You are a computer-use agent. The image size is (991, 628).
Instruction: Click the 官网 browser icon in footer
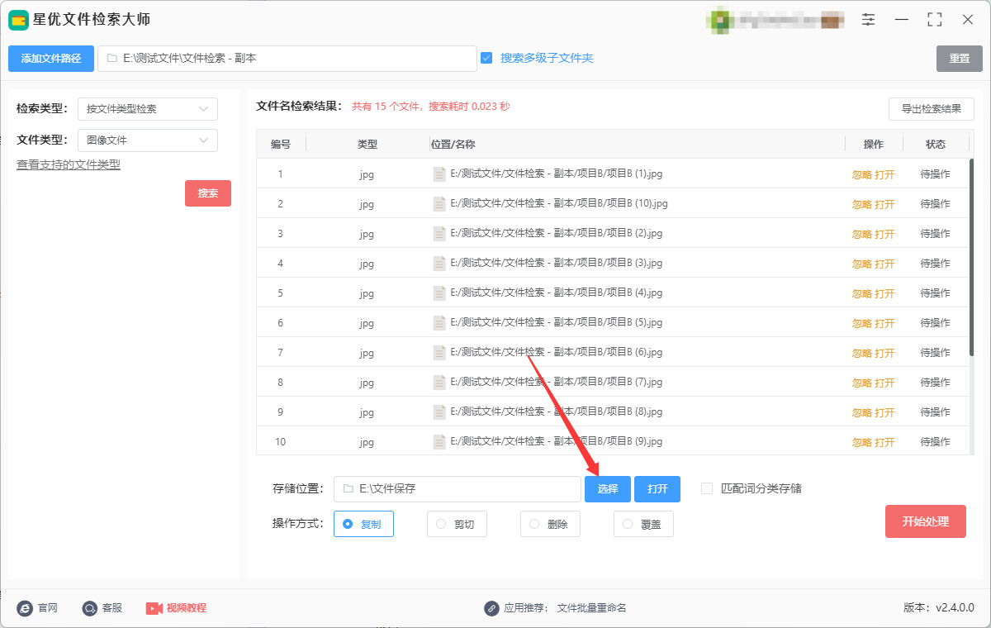click(25, 608)
